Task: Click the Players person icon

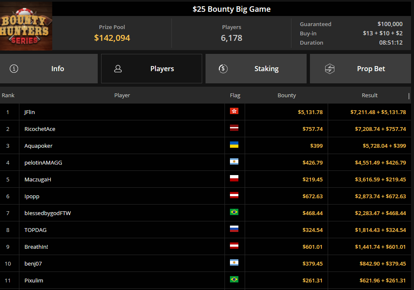Action: tap(118, 69)
